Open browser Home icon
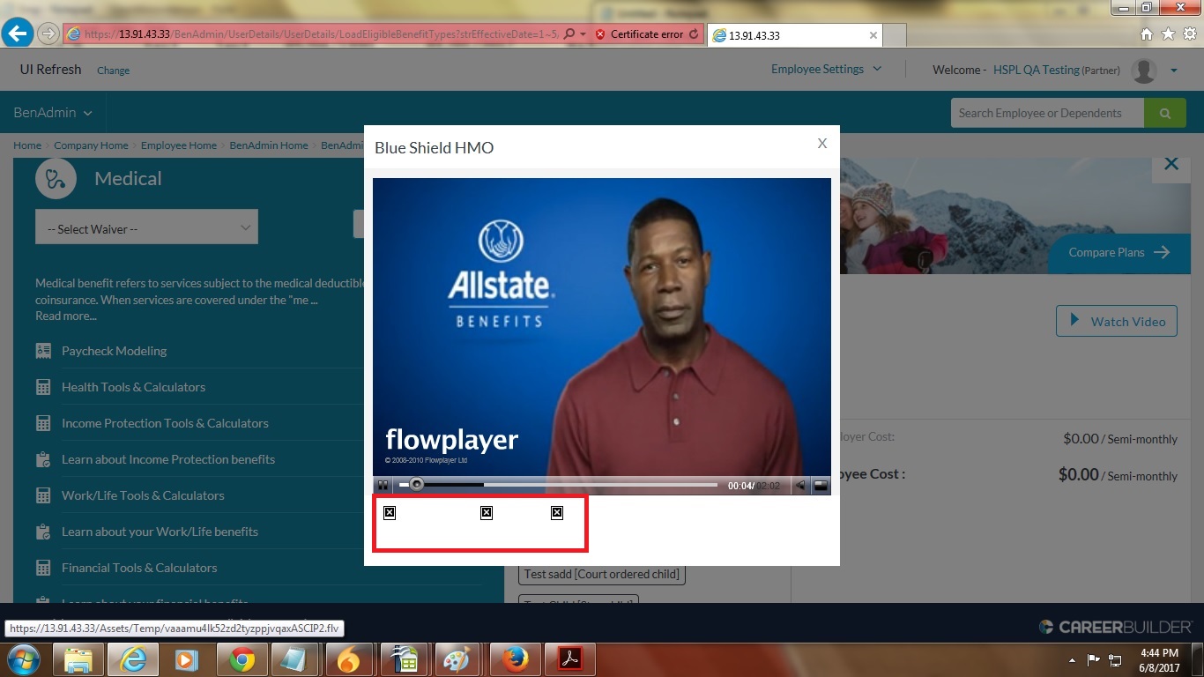The height and width of the screenshot is (677, 1204). (1147, 34)
